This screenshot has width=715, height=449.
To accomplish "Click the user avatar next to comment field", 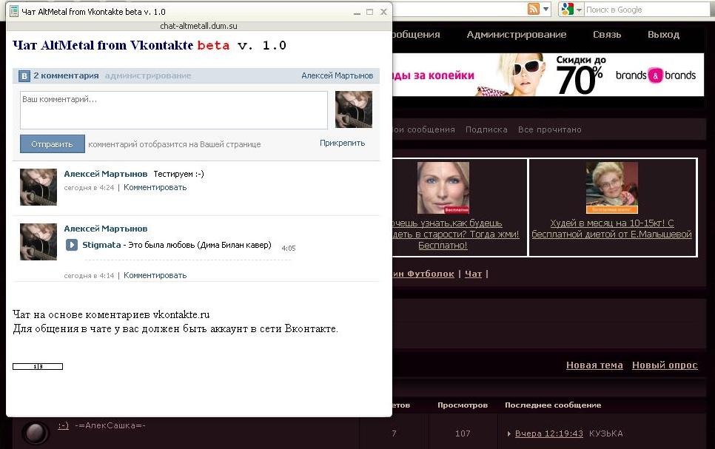I will pyautogui.click(x=353, y=109).
